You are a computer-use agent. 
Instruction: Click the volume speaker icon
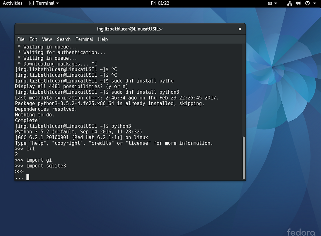[298, 3]
